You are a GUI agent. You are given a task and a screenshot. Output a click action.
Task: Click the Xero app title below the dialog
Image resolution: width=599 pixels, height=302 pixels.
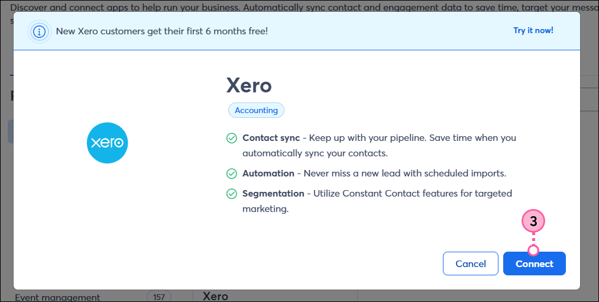[x=215, y=296]
